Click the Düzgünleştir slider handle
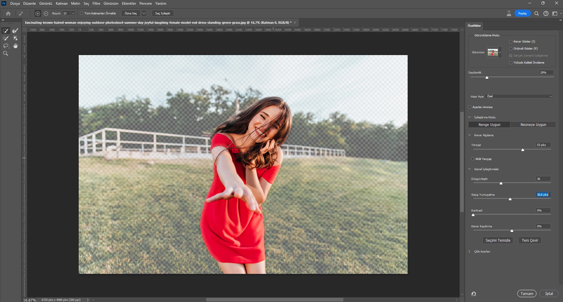Image resolution: width=563 pixels, height=302 pixels. coord(501,183)
